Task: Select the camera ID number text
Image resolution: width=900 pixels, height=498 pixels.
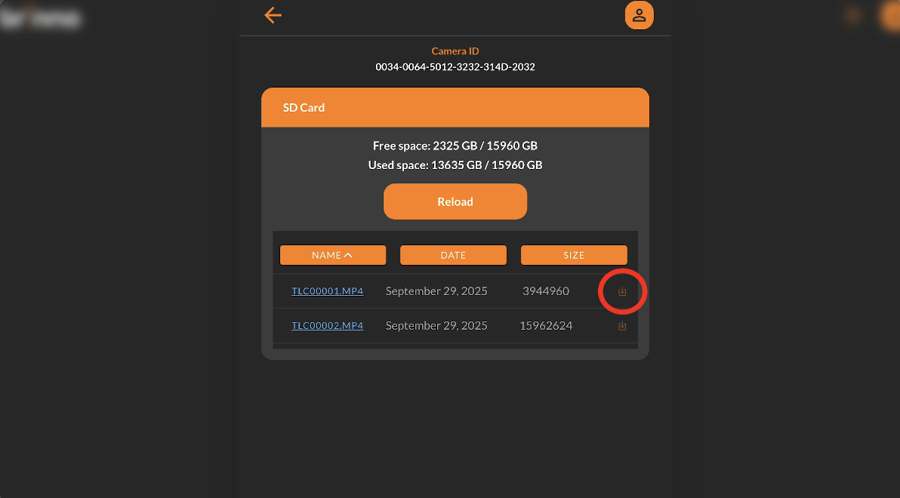Action: [x=455, y=67]
